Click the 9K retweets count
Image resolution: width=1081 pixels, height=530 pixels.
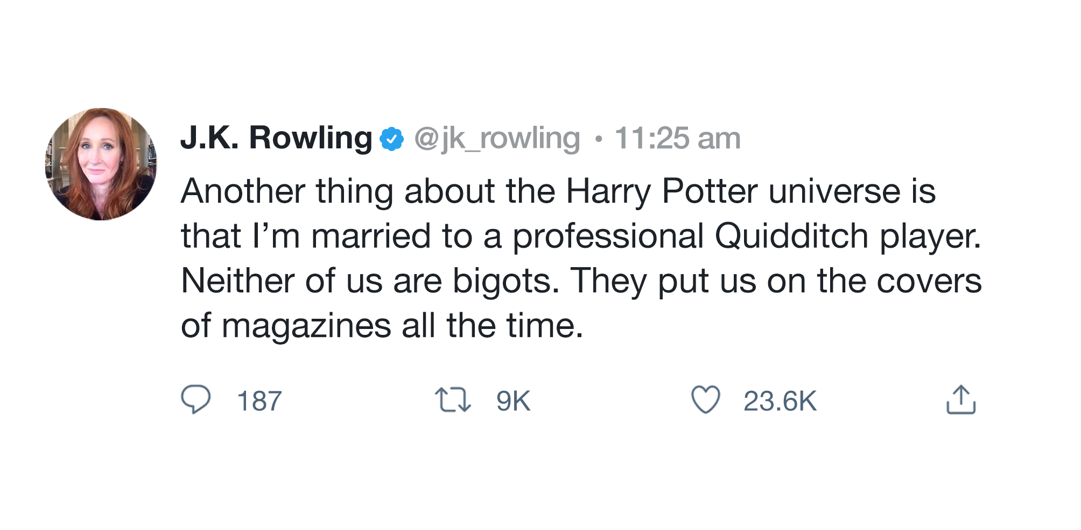513,401
